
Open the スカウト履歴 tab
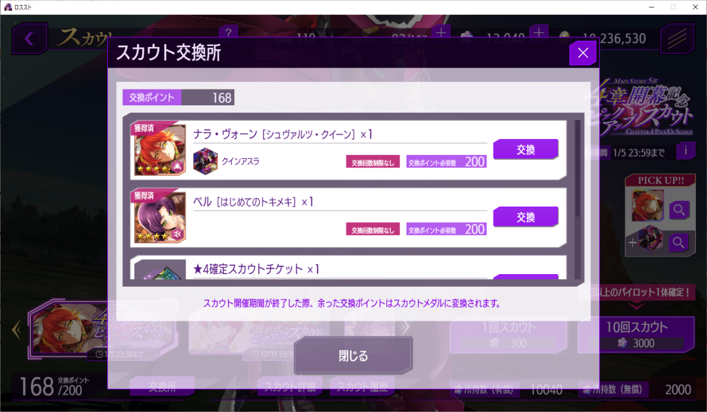click(x=362, y=386)
